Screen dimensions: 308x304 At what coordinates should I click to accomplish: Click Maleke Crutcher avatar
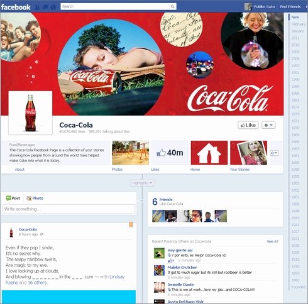point(159,271)
